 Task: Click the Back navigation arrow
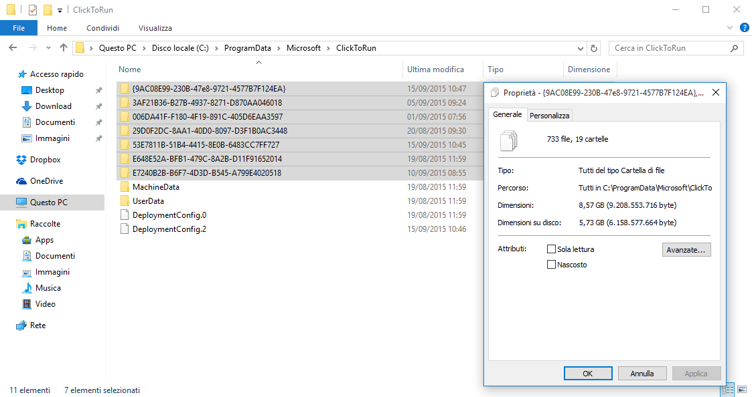pos(13,48)
